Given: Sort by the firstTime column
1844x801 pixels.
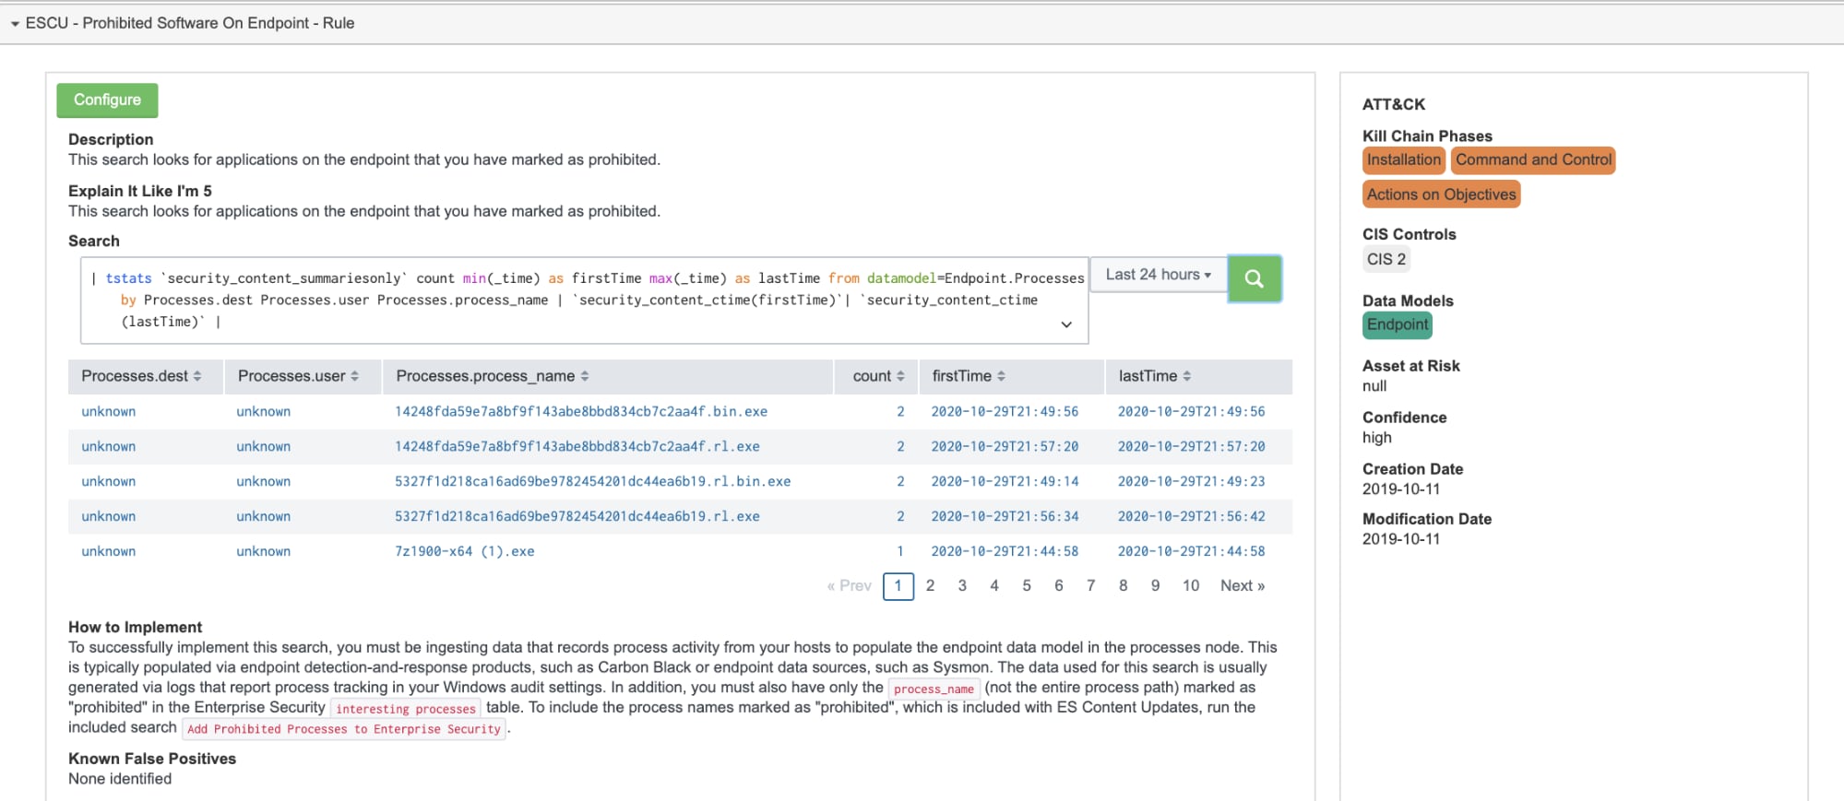Looking at the screenshot, I should (x=1012, y=376).
